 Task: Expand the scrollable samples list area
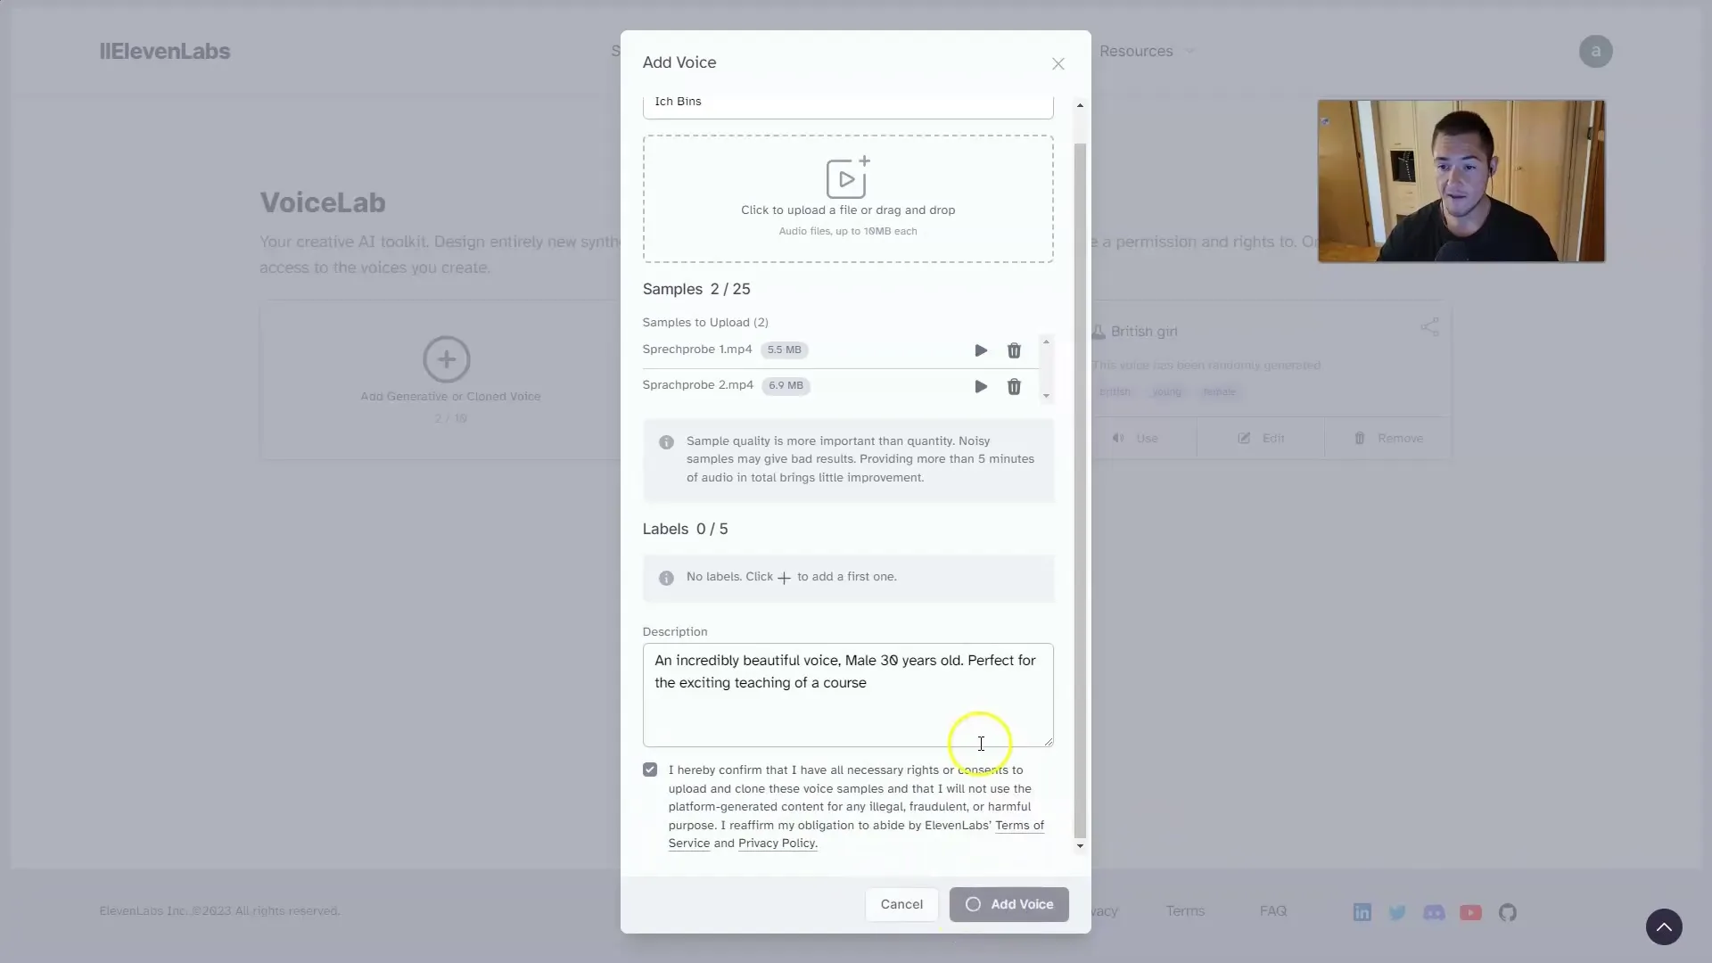1045,395
